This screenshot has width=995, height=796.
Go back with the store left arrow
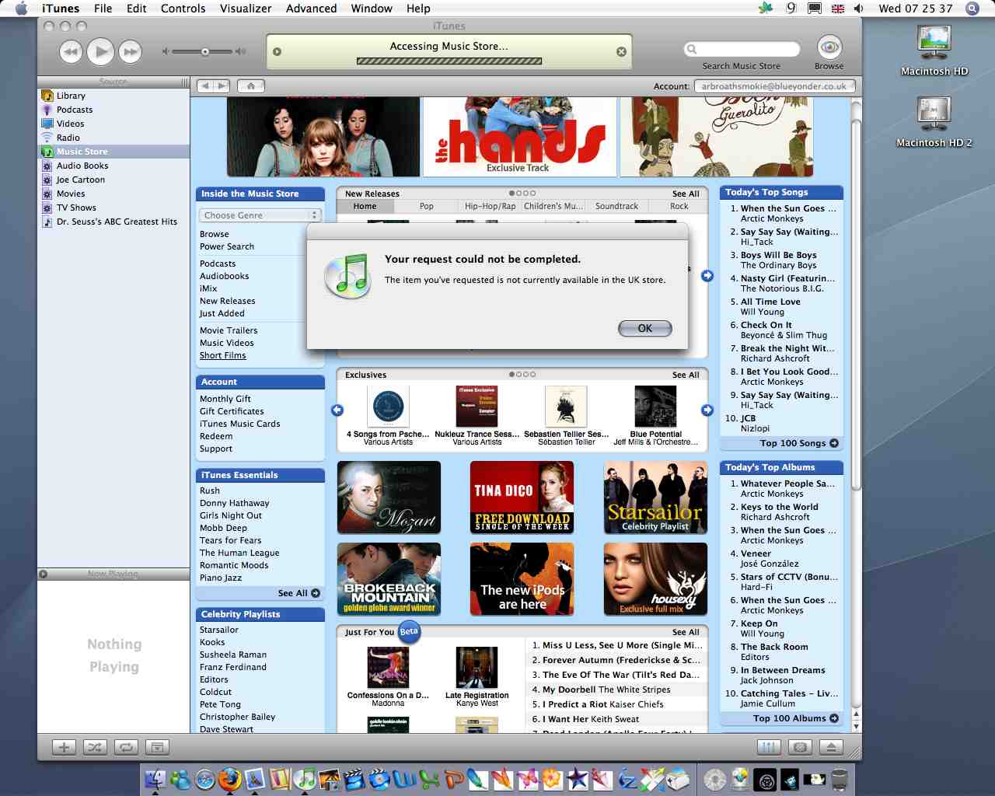click(x=205, y=86)
